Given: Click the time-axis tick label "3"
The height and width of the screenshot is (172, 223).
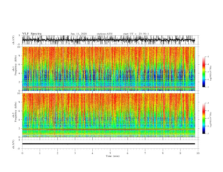Looking at the screenshot, I should [75, 153].
